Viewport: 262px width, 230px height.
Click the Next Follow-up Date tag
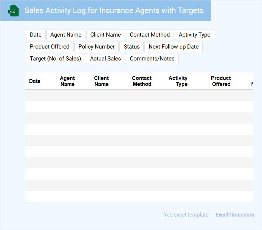click(x=174, y=47)
